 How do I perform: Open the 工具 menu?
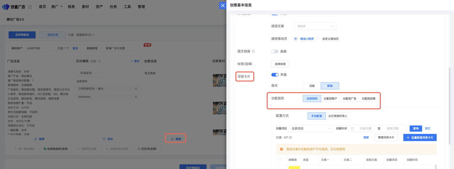click(127, 7)
